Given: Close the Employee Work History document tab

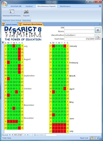Looking at the screenshot, I should pyautogui.click(x=100, y=24).
